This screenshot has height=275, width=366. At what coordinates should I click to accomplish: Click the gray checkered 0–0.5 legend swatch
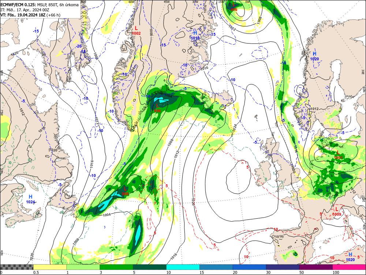click(16, 267)
